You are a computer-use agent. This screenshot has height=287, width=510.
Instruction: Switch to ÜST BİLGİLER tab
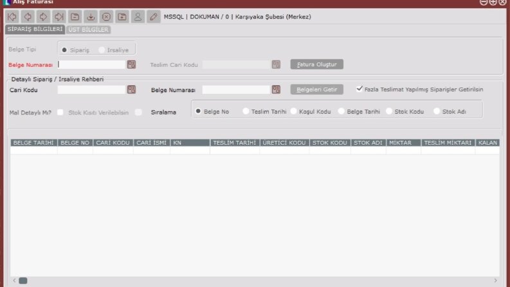click(x=88, y=30)
